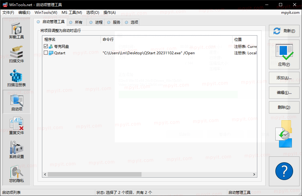This screenshot has height=196, width=302.
Task: Open the MS 工具(M) menu
Action: (x=72, y=13)
